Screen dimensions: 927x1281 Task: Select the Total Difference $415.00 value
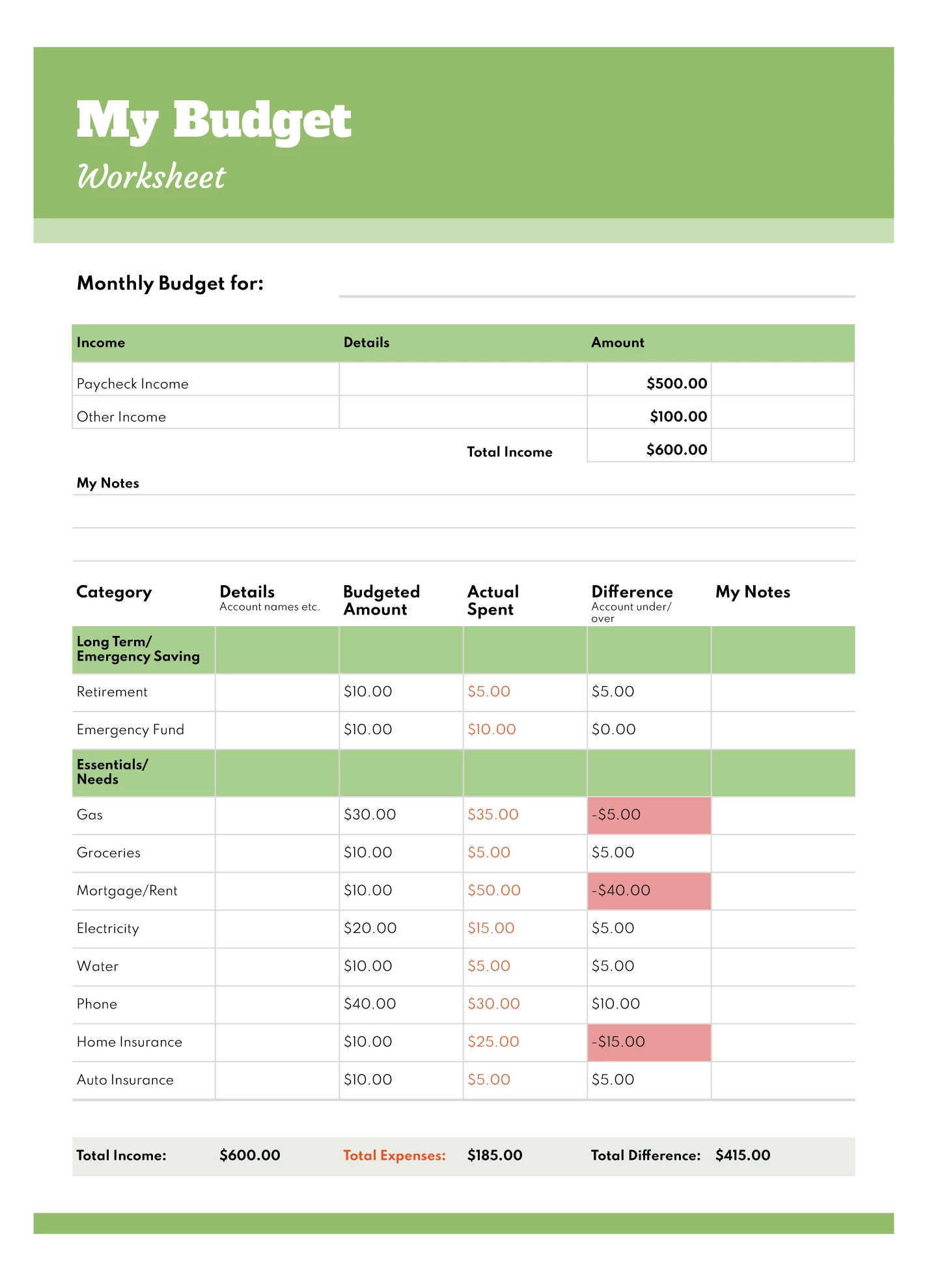pyautogui.click(x=742, y=1155)
